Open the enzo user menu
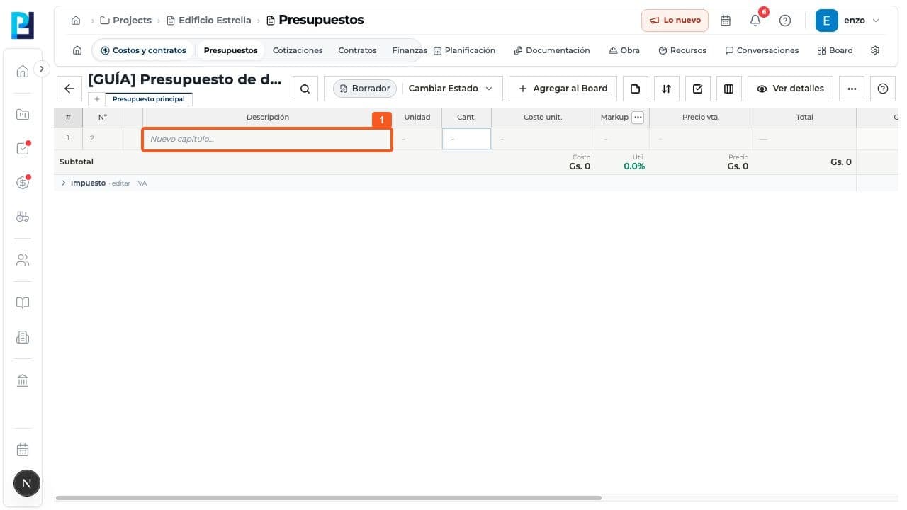Image resolution: width=907 pixels, height=510 pixels. pyautogui.click(x=848, y=21)
